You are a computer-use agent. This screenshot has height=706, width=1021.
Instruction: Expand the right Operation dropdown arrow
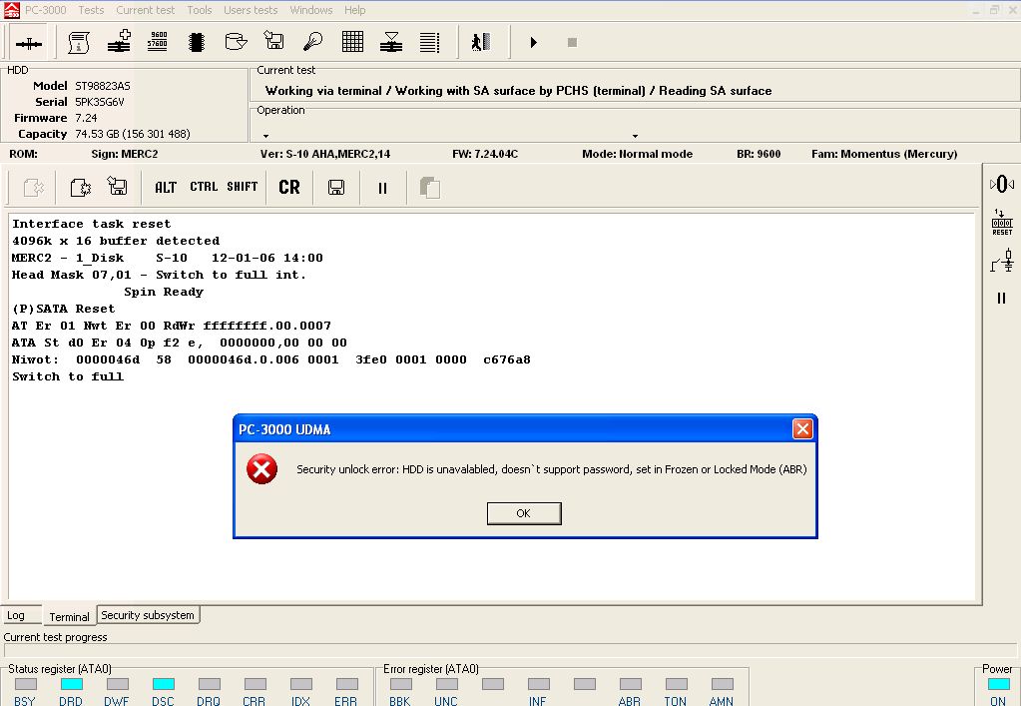[635, 136]
